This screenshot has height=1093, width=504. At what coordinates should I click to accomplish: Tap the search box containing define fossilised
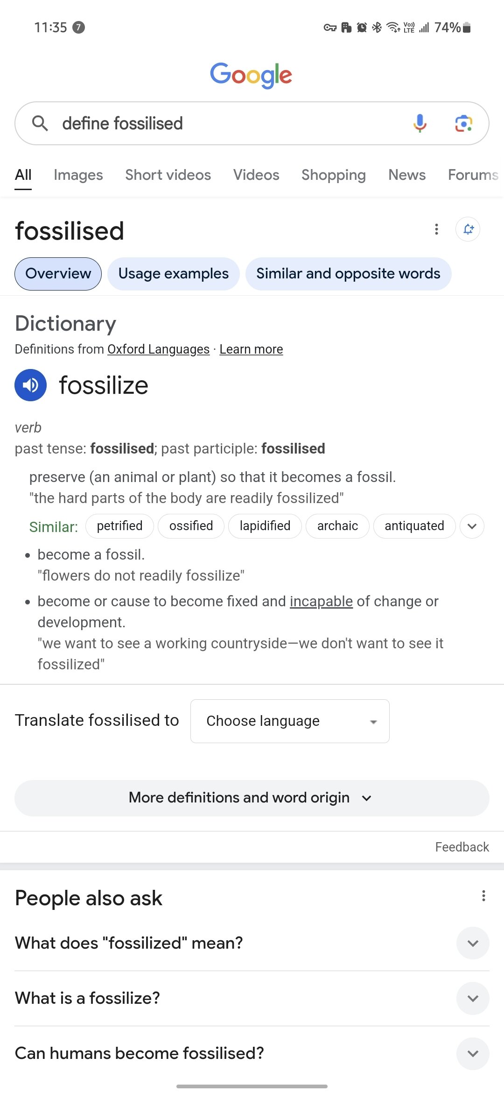pos(224,123)
